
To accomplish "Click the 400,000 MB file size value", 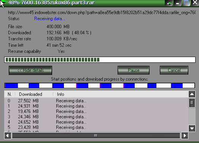I will coord(58,27).
